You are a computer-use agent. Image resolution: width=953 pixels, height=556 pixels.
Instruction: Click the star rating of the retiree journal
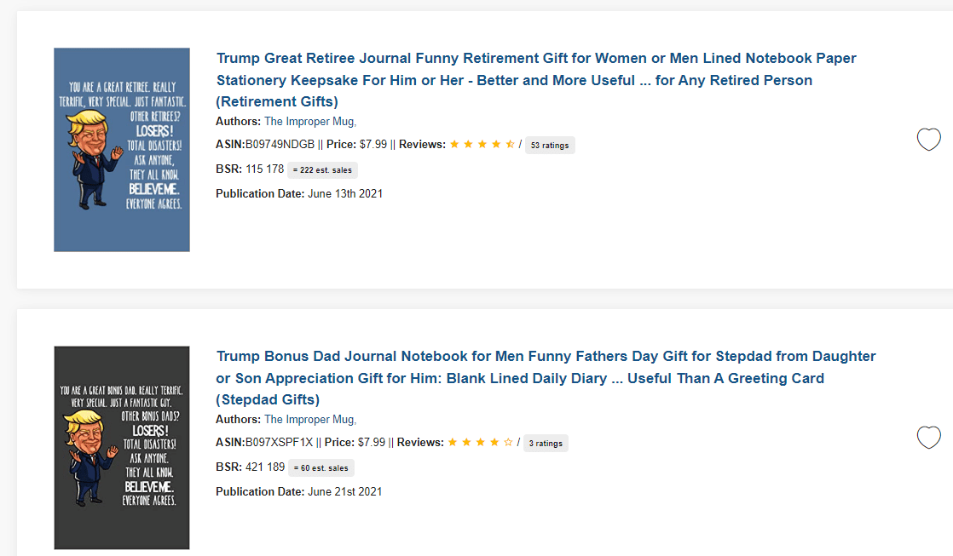point(482,144)
